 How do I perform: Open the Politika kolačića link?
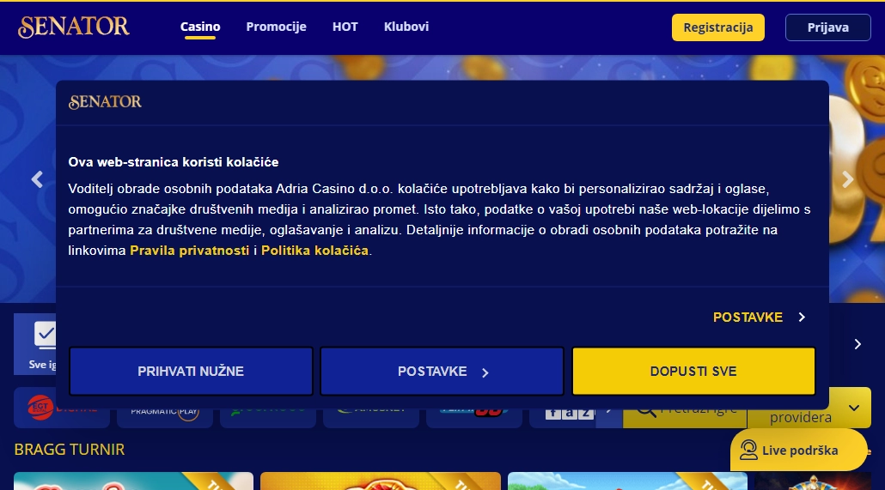[315, 251]
